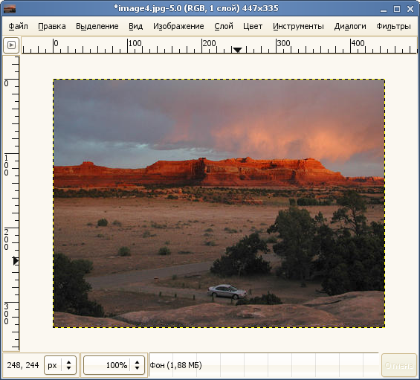Click the silver car in the photo
Viewport: 420px width, 380px height.
pos(227,292)
